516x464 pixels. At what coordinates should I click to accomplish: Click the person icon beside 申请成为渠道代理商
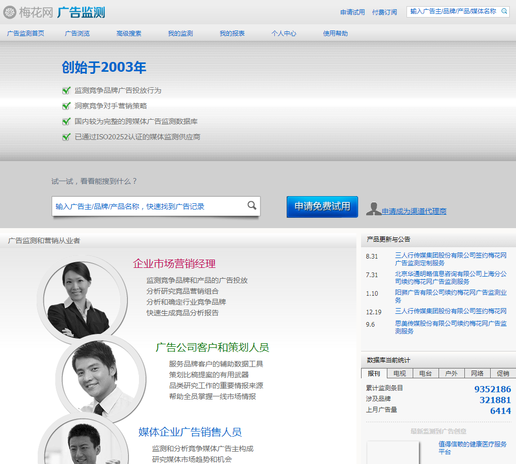(373, 209)
